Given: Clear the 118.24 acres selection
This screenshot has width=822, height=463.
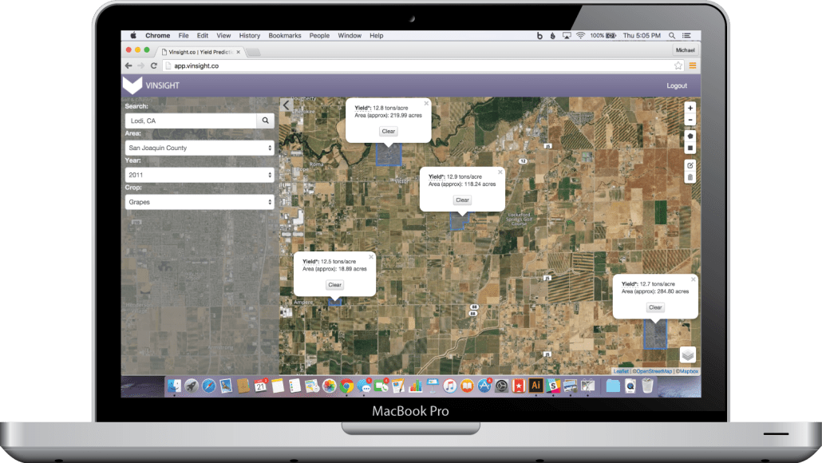Looking at the screenshot, I should [462, 200].
